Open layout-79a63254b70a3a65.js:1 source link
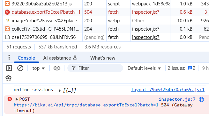The height and width of the screenshot is (116, 209). coord(168,90)
